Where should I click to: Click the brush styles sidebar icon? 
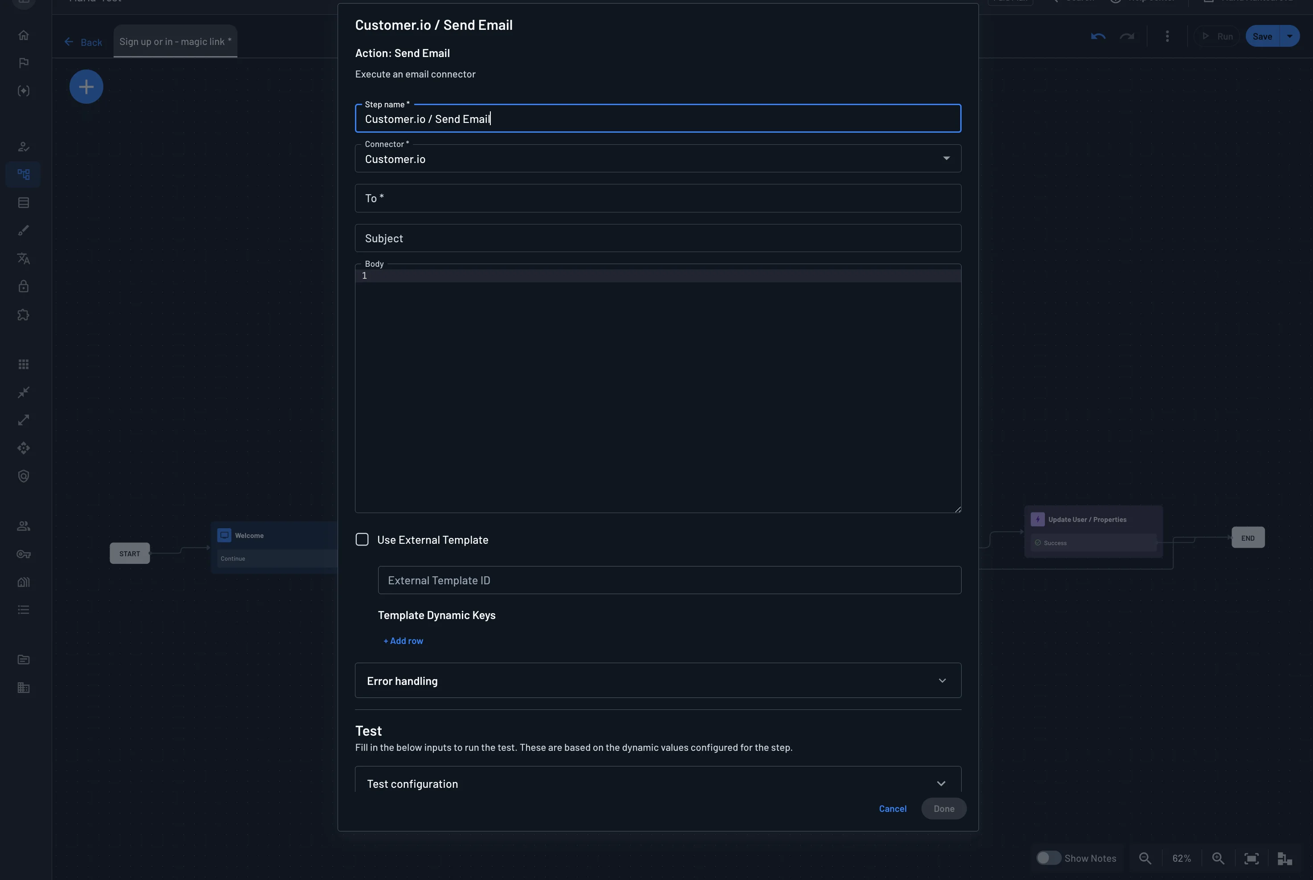[24, 231]
